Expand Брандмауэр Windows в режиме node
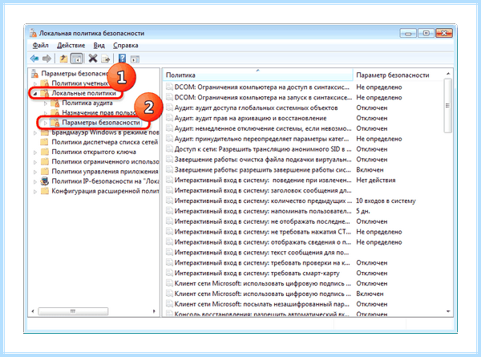Viewport: 481px width, 357px height. point(35,132)
